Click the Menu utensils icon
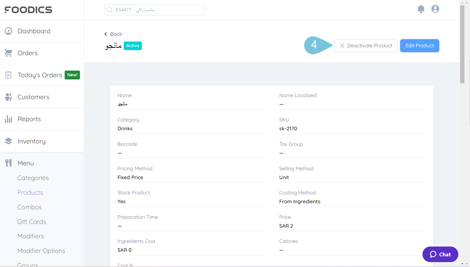 click(x=8, y=163)
